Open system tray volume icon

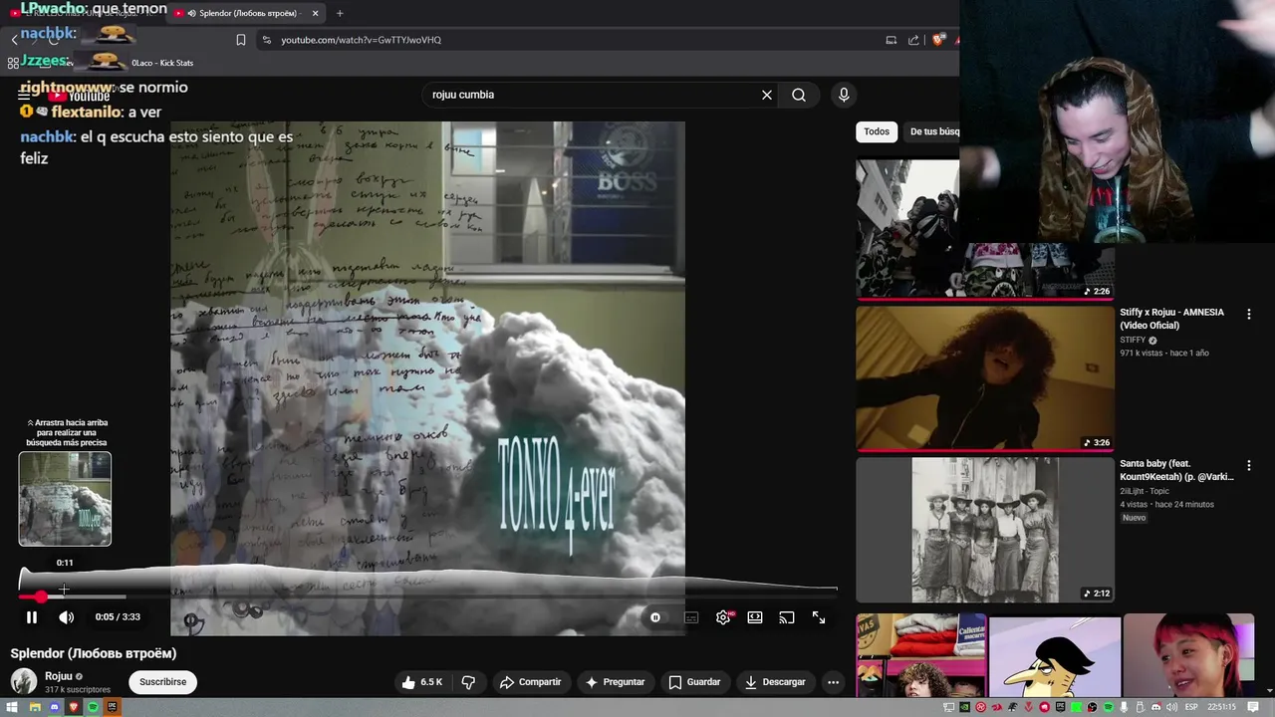[x=1171, y=707]
